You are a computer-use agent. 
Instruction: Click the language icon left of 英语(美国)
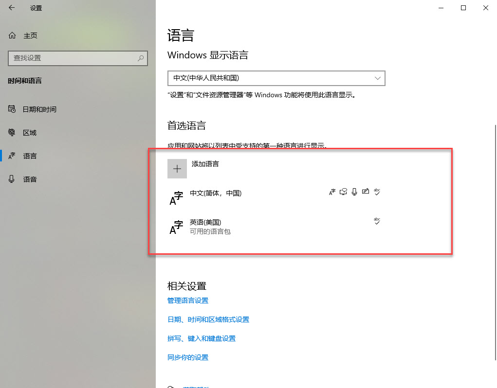tap(176, 228)
